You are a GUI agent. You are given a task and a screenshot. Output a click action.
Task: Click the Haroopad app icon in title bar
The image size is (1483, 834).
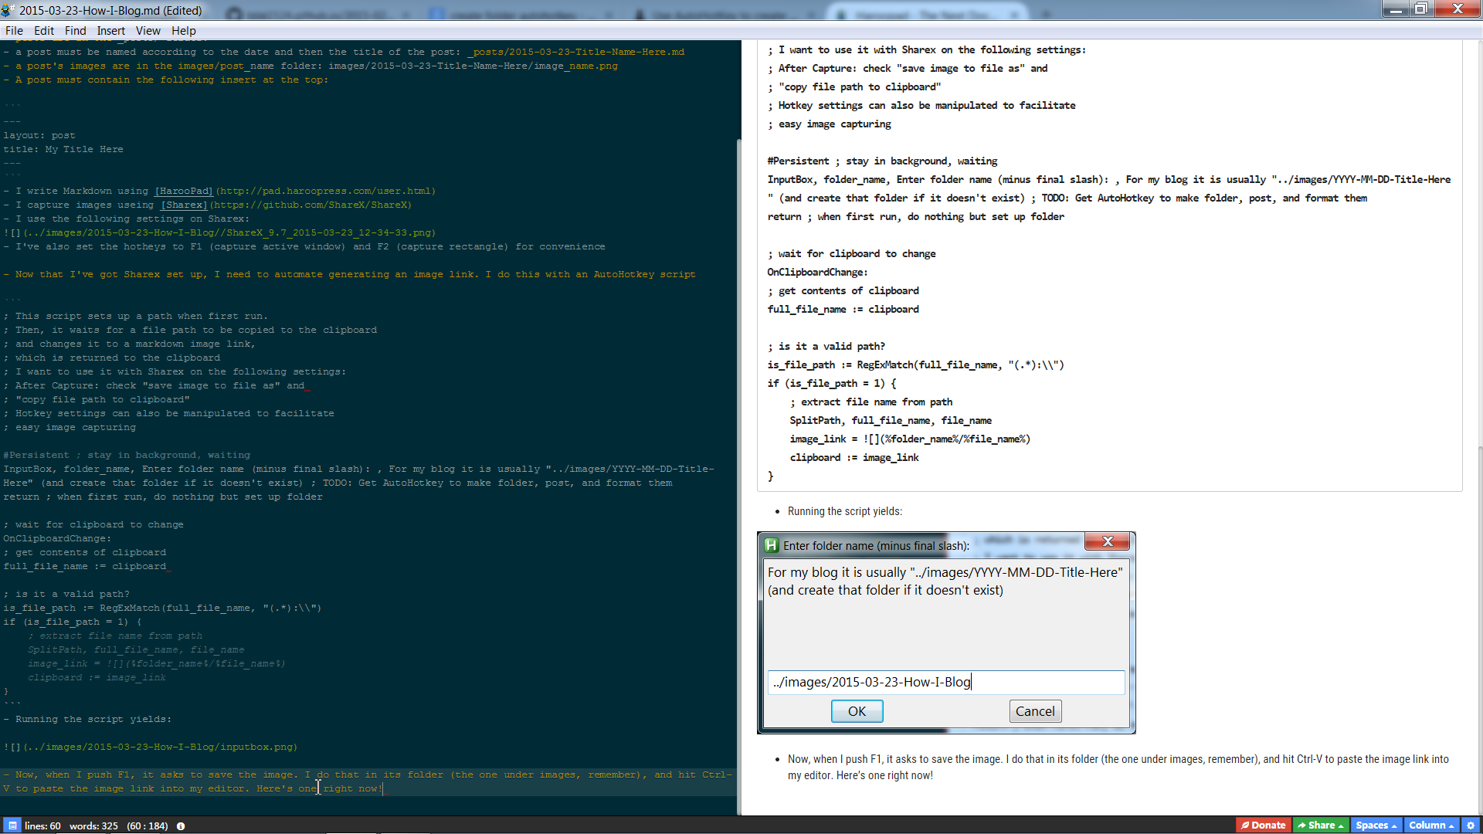8,10
